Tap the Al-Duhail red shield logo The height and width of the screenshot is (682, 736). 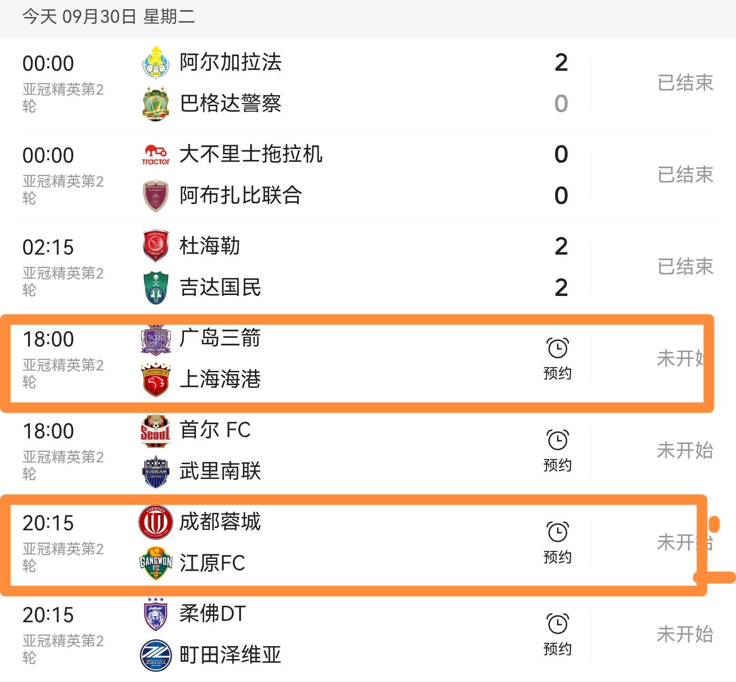pos(155,246)
